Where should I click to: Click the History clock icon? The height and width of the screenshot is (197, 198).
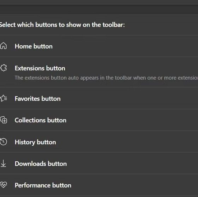(x=4, y=142)
